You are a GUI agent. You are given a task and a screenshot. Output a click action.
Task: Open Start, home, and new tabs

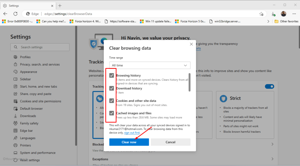(x=38, y=87)
